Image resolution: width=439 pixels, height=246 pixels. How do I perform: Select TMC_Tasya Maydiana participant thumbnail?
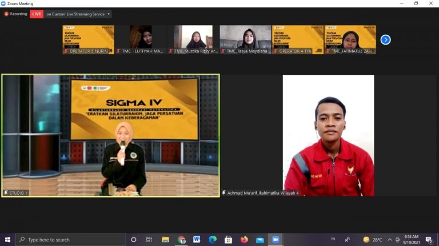click(x=245, y=39)
